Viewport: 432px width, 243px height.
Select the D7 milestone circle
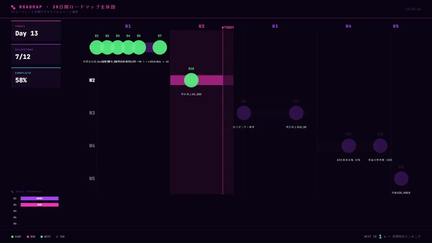pos(160,47)
